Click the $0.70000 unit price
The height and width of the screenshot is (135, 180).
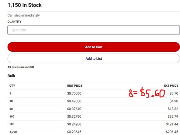(x=74, y=93)
